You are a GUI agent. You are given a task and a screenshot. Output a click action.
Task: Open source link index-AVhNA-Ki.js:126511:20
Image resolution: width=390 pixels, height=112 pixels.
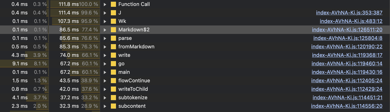(347, 30)
